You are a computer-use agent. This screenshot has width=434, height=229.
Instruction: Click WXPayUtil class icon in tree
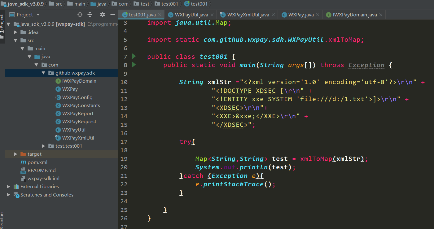(58, 130)
